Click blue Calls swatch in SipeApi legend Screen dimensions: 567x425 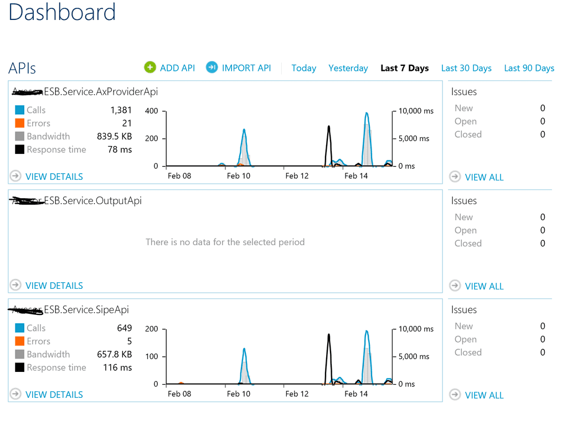point(19,328)
